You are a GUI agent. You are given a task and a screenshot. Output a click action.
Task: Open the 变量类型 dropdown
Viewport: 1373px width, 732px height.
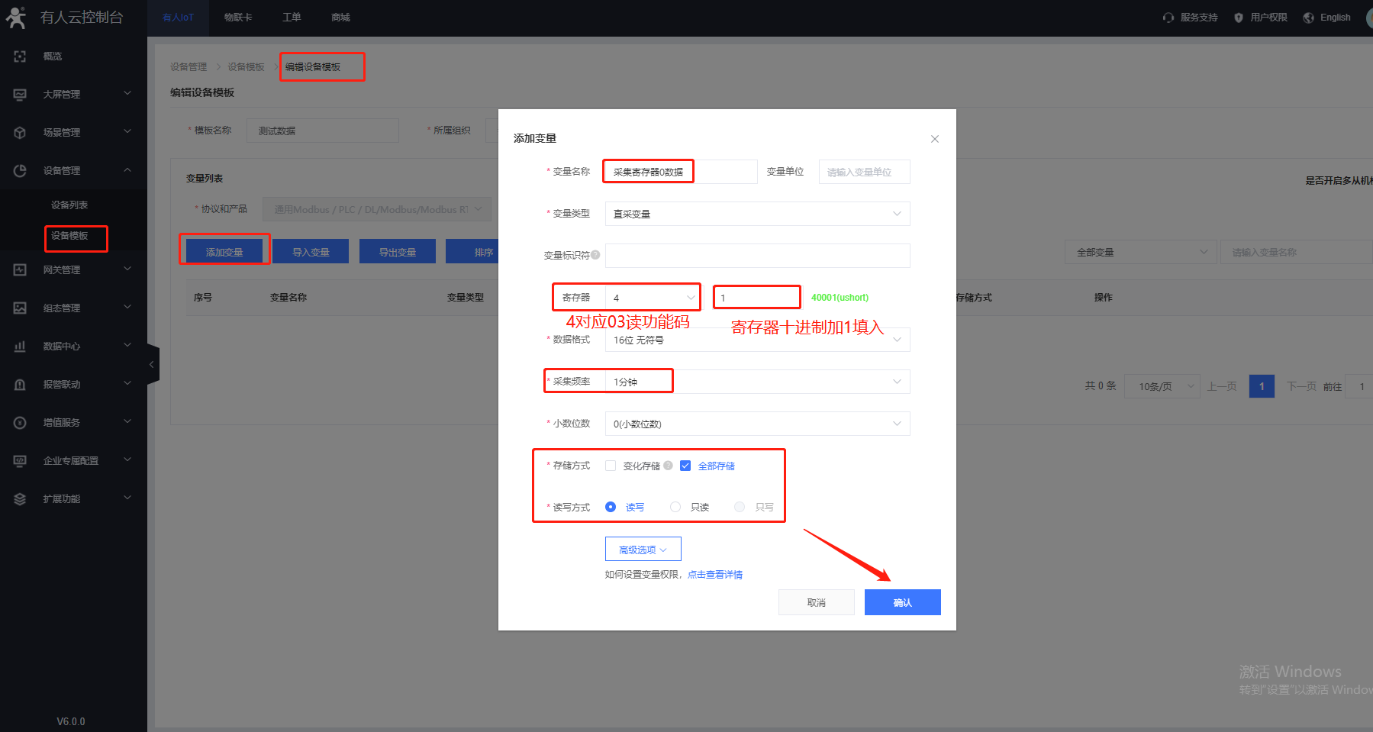(x=757, y=214)
